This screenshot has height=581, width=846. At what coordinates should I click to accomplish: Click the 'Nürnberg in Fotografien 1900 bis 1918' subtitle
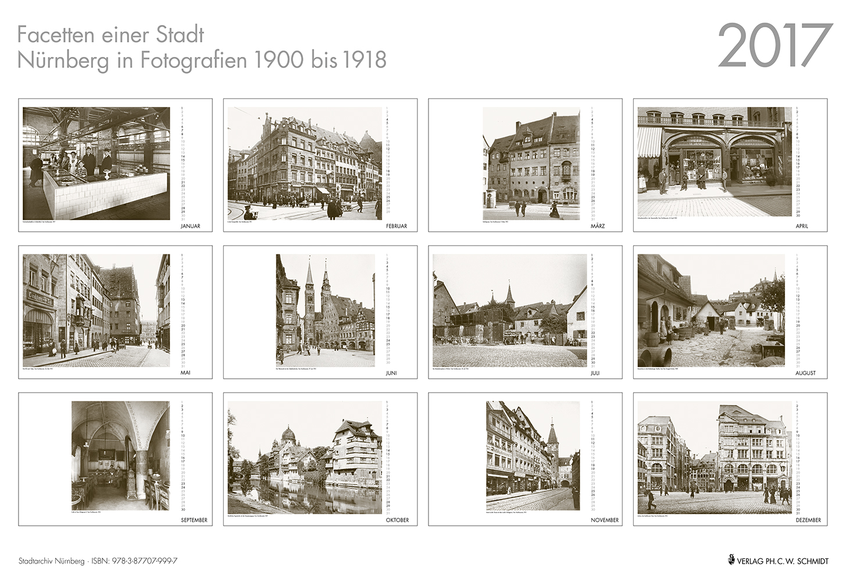point(202,60)
